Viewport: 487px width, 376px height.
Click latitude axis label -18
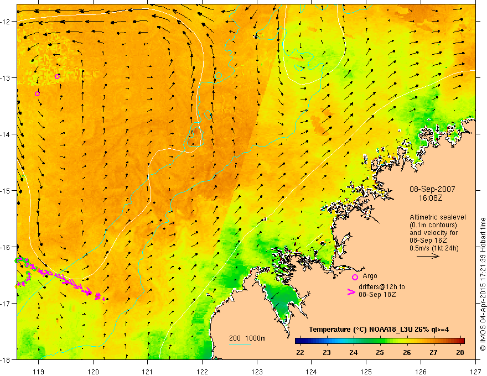tap(6, 359)
